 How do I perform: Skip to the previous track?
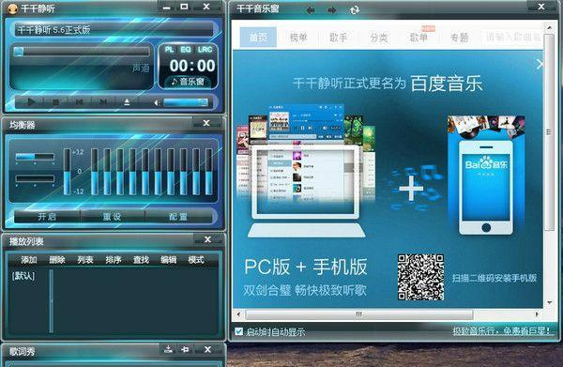[x=80, y=102]
